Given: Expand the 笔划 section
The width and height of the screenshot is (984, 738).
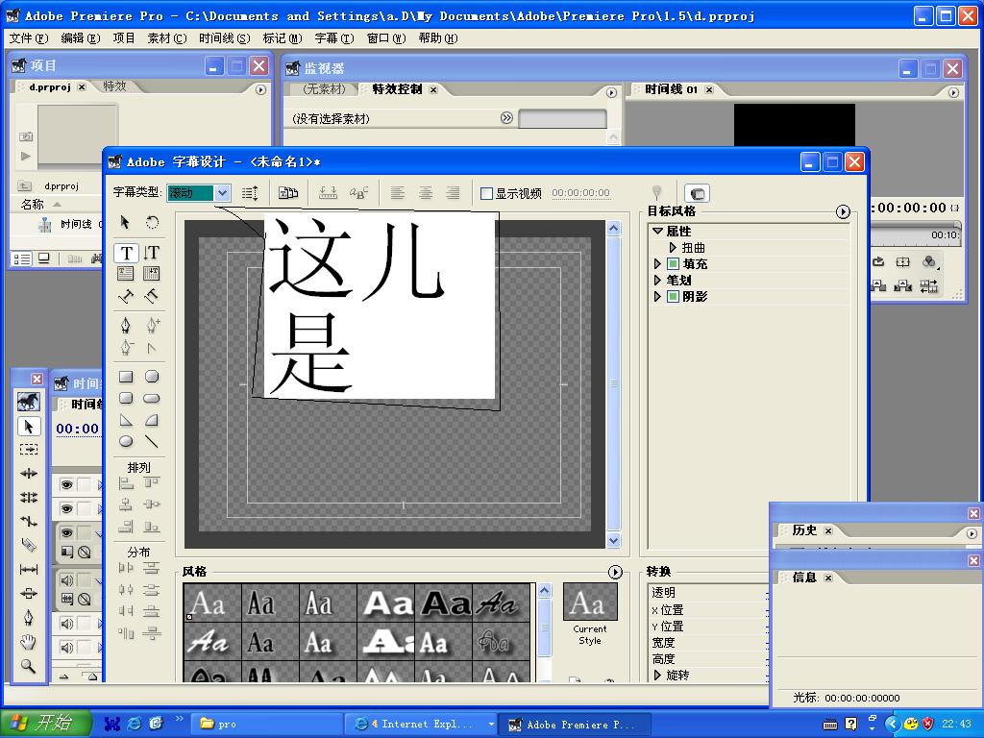Looking at the screenshot, I should [x=657, y=280].
